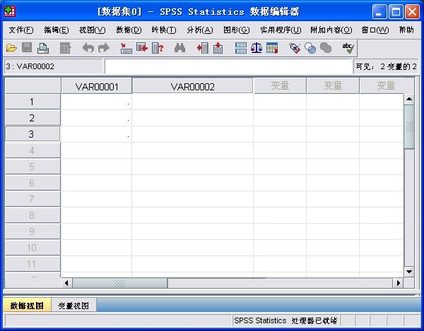Click the Print icon

(42, 48)
